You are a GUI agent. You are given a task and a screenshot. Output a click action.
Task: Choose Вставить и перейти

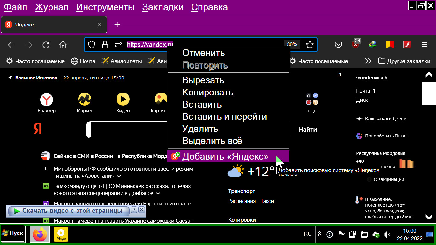point(228,117)
